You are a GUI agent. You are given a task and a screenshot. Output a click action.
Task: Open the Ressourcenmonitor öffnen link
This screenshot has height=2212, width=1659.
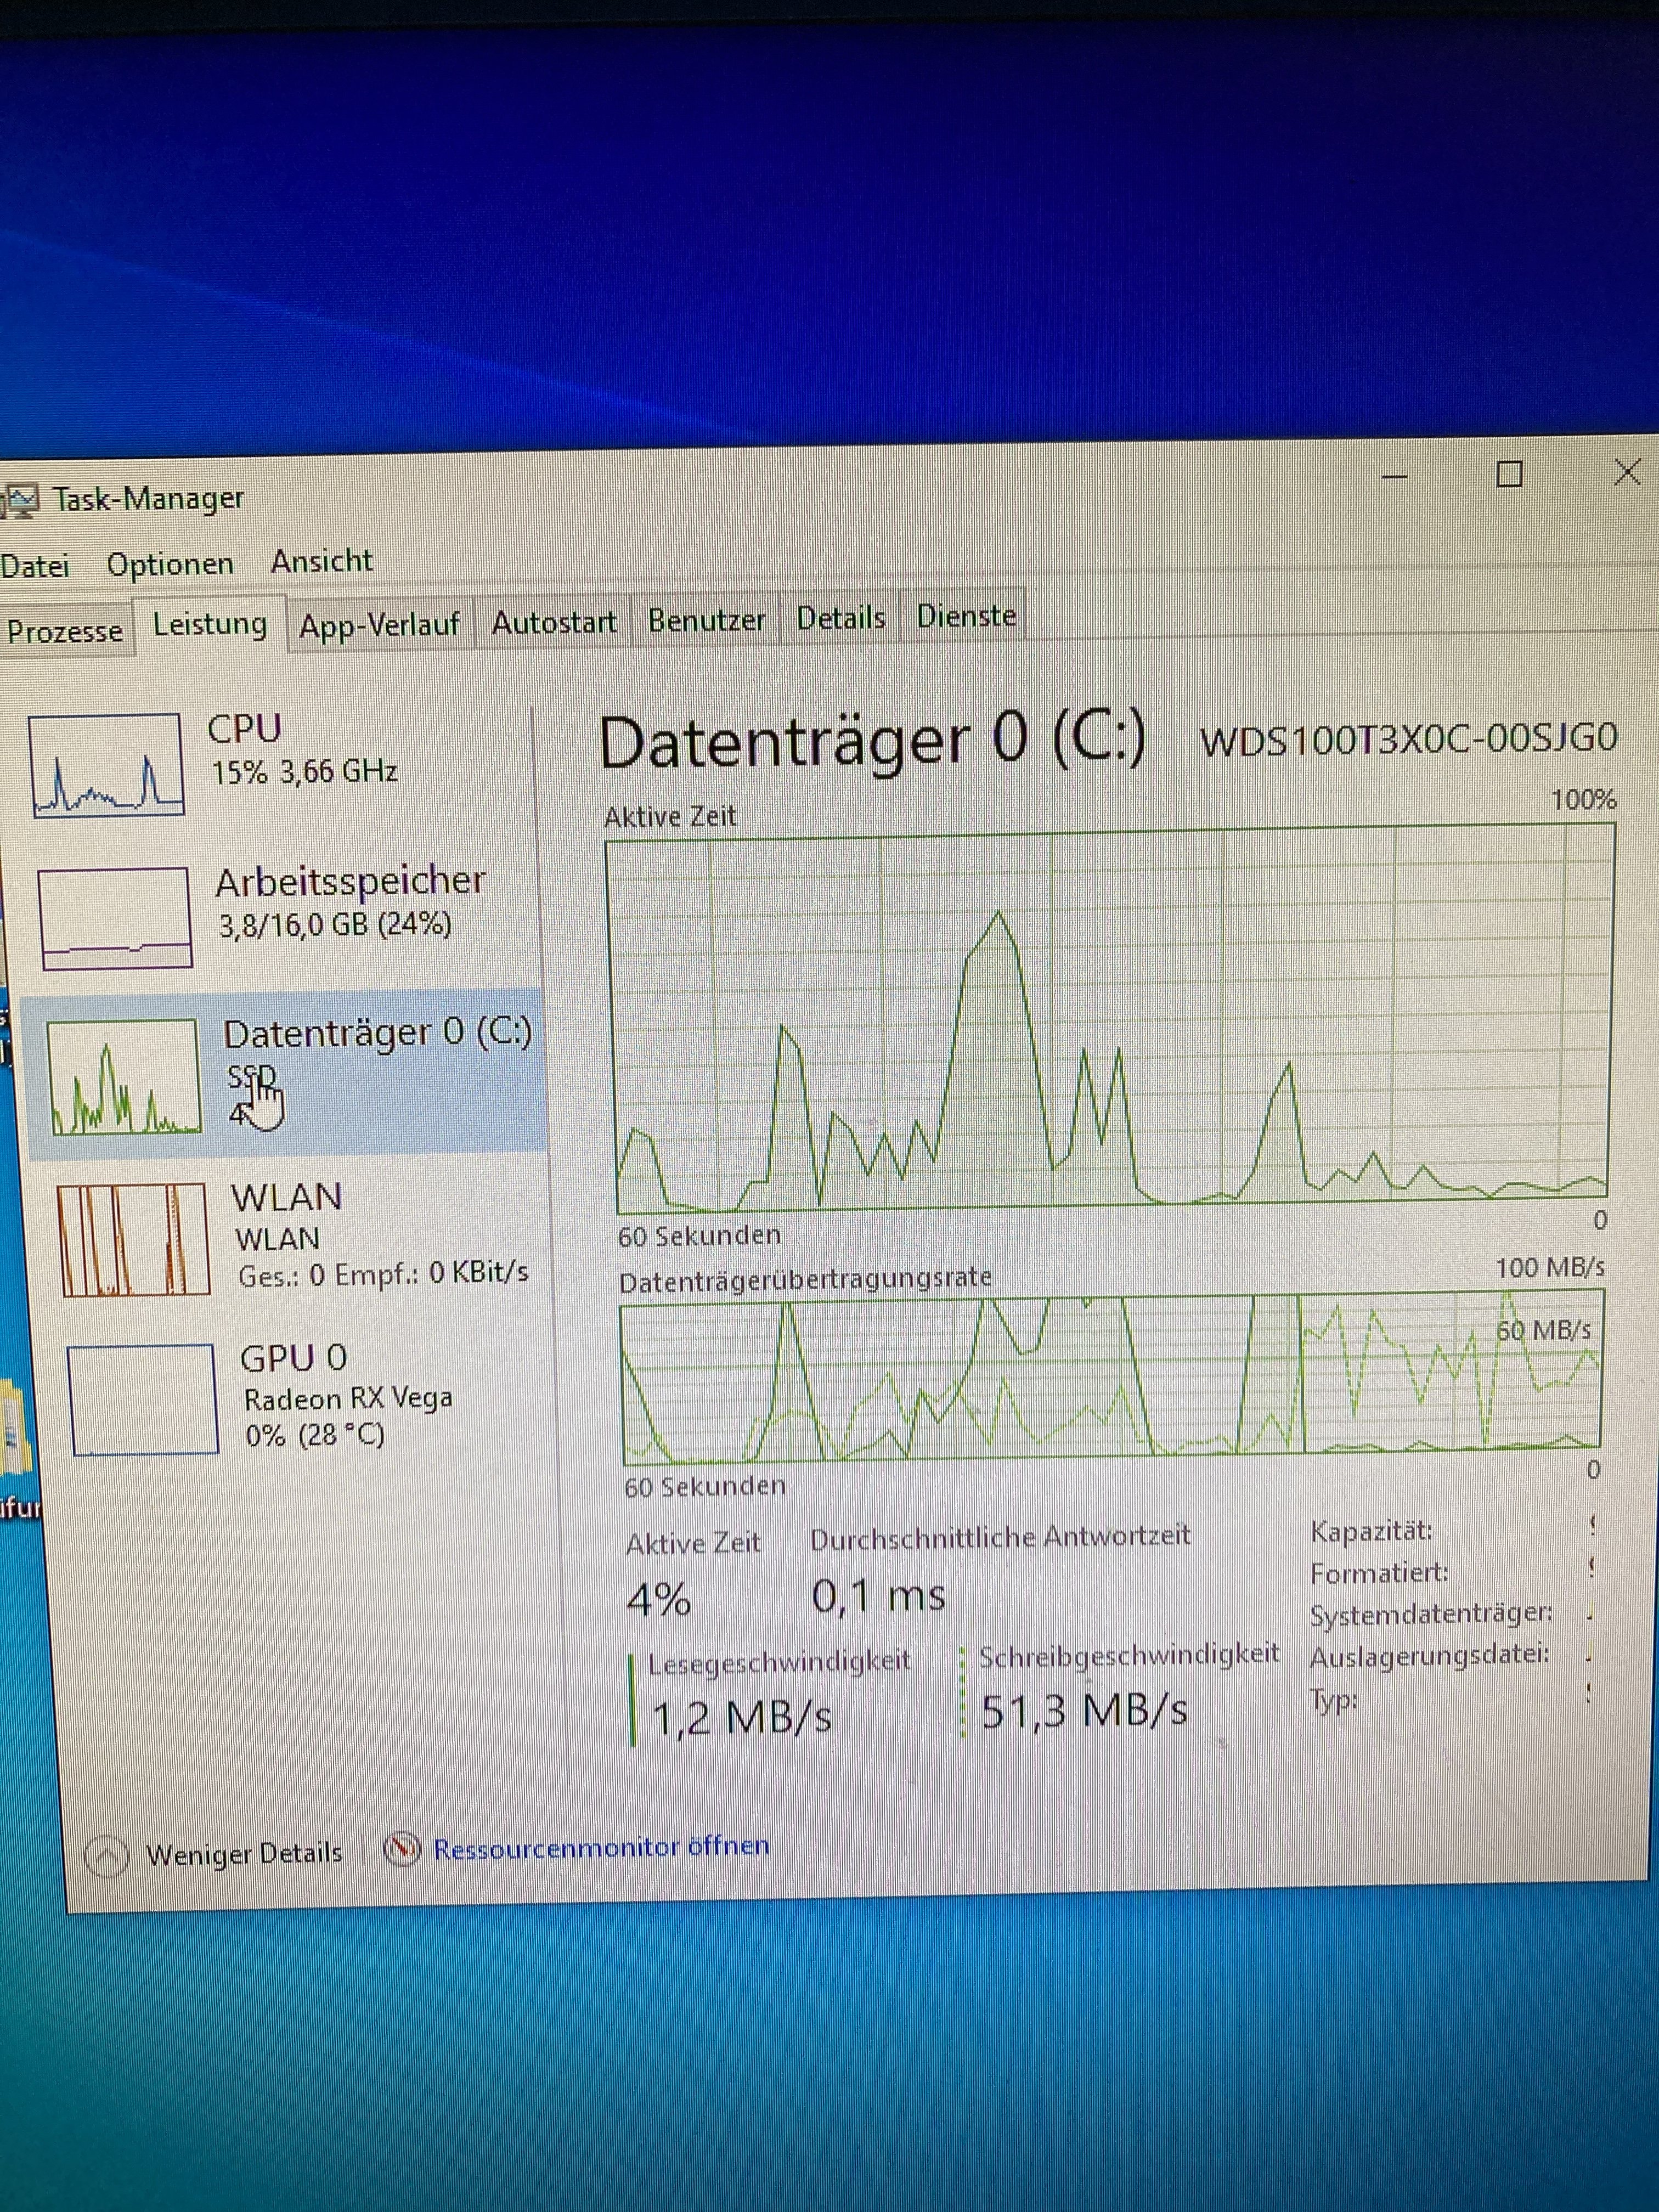pos(601,1846)
